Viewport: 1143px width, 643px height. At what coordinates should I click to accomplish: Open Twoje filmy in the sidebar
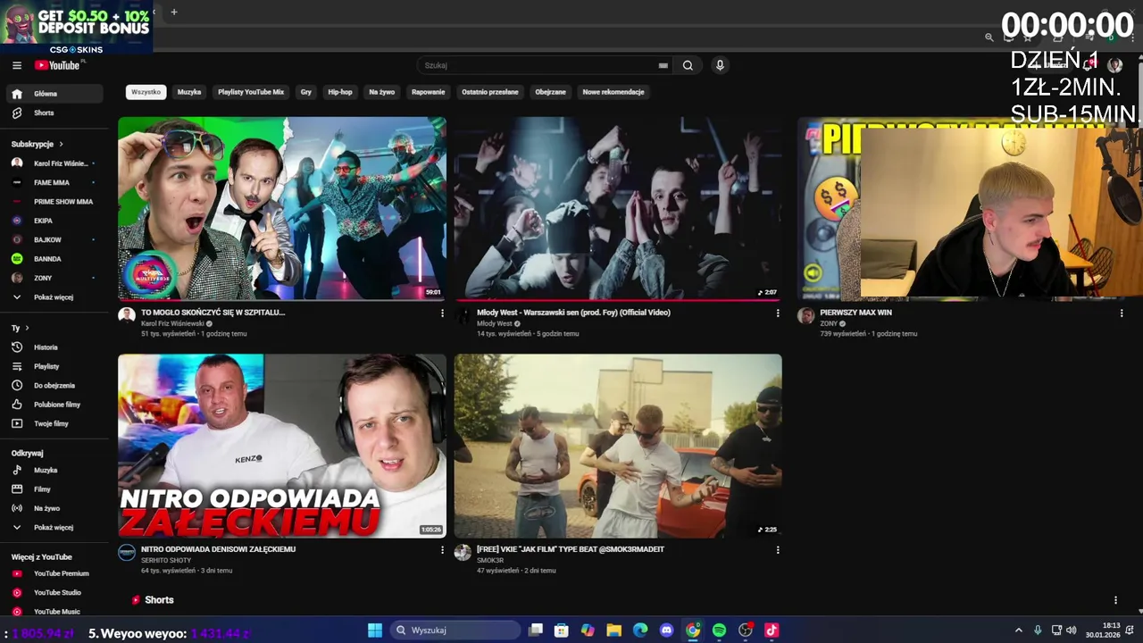(55, 424)
